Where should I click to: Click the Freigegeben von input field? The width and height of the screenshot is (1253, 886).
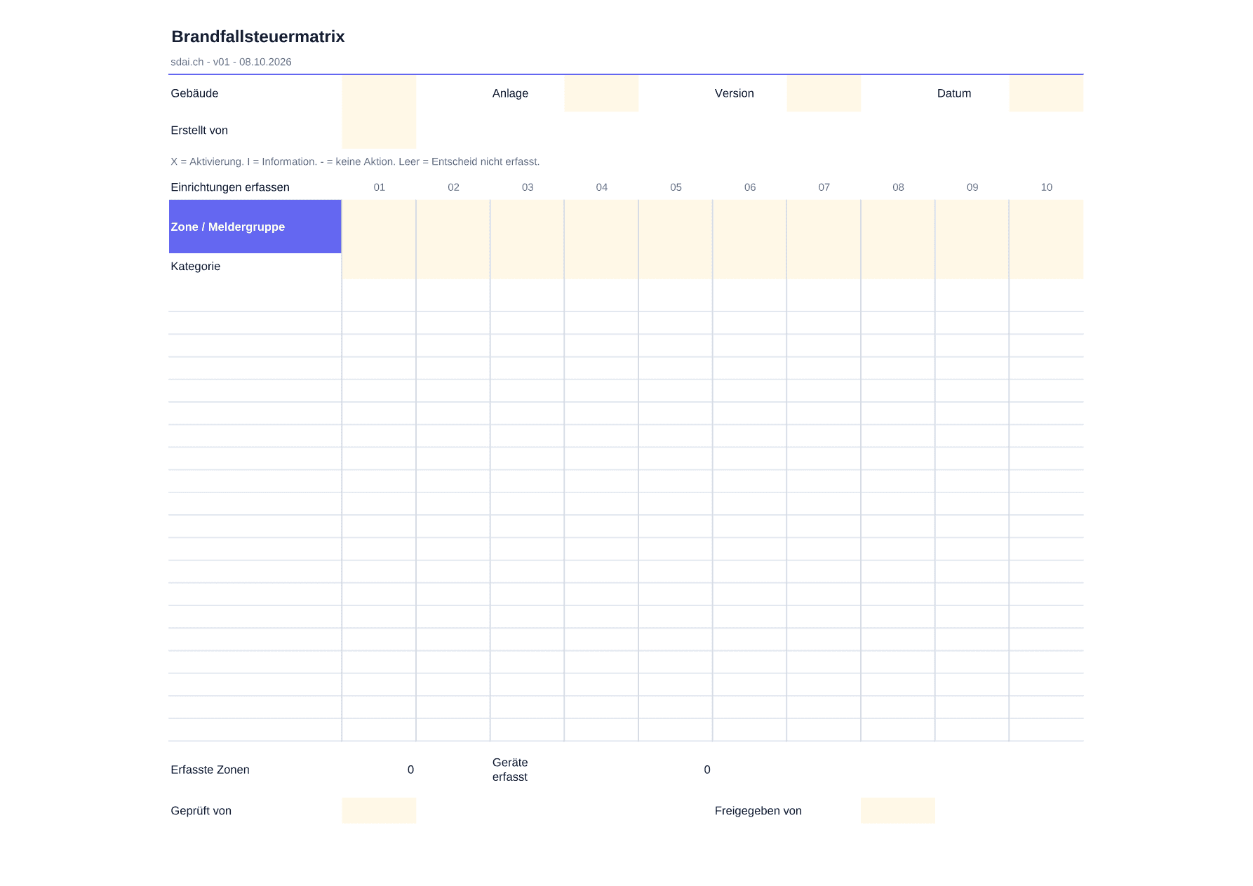coord(898,810)
